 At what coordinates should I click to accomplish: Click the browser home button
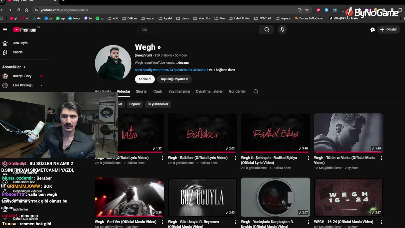(26, 10)
